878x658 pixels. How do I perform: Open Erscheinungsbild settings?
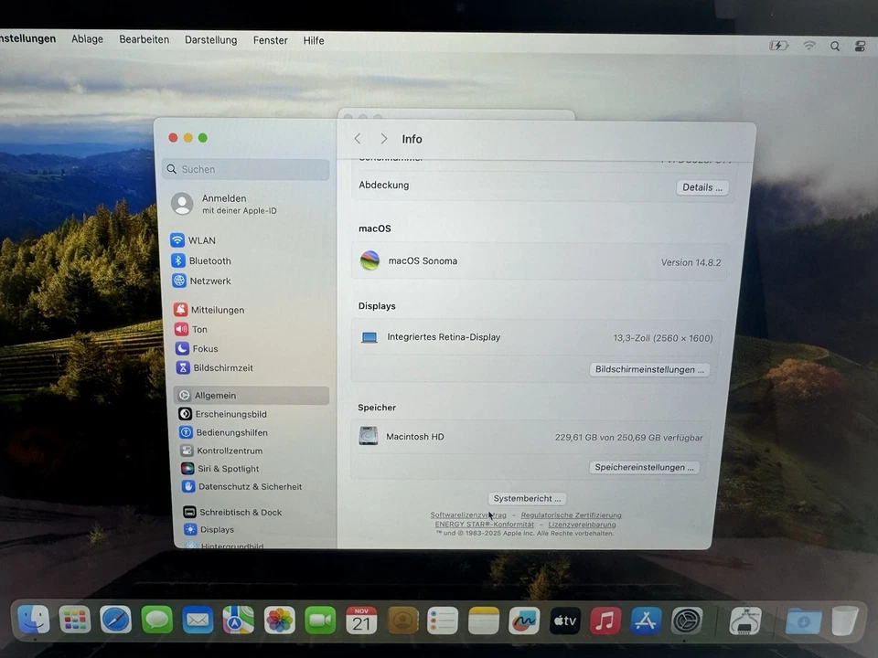(223, 414)
